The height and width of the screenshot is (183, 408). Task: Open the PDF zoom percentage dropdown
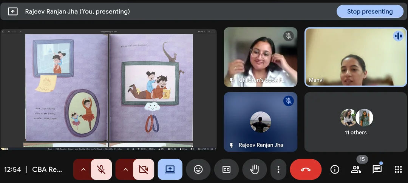tap(201, 32)
